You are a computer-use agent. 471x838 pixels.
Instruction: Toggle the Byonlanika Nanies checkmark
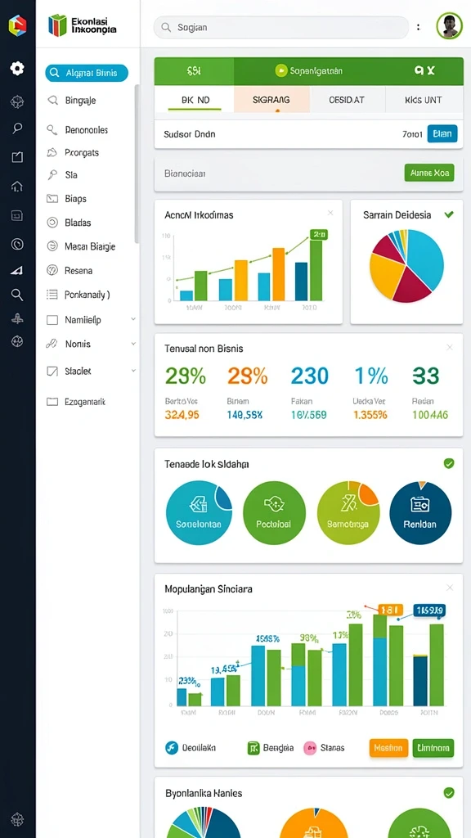click(449, 792)
